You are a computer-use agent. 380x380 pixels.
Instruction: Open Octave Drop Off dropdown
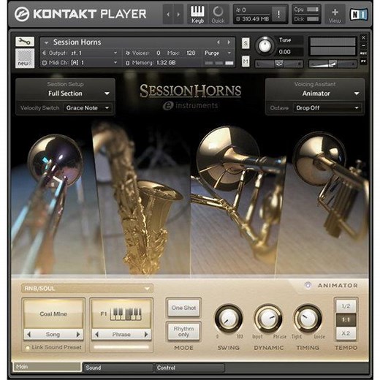(x=327, y=108)
